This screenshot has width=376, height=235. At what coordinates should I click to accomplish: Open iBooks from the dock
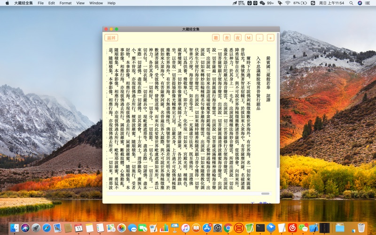point(196,228)
